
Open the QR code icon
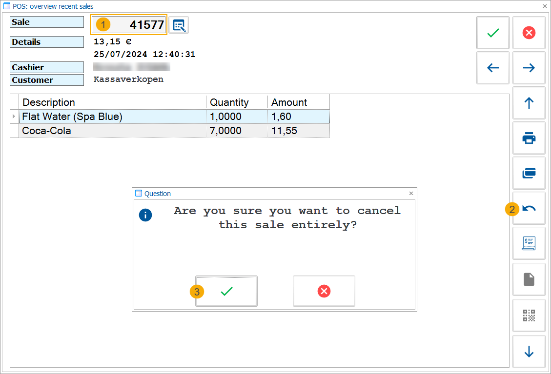[529, 315]
